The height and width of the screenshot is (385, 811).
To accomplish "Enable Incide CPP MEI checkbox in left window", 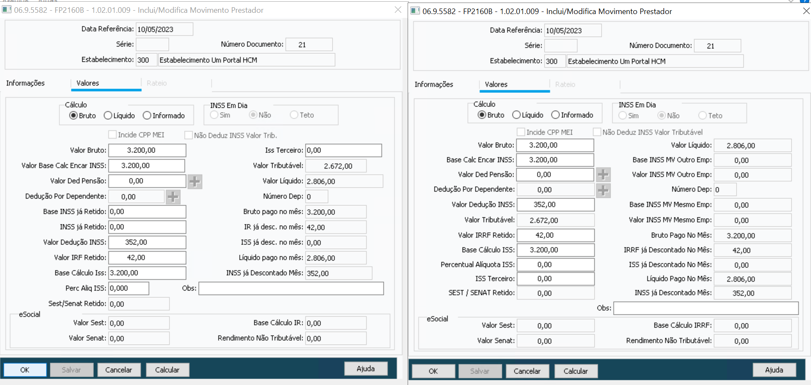I will click(113, 135).
